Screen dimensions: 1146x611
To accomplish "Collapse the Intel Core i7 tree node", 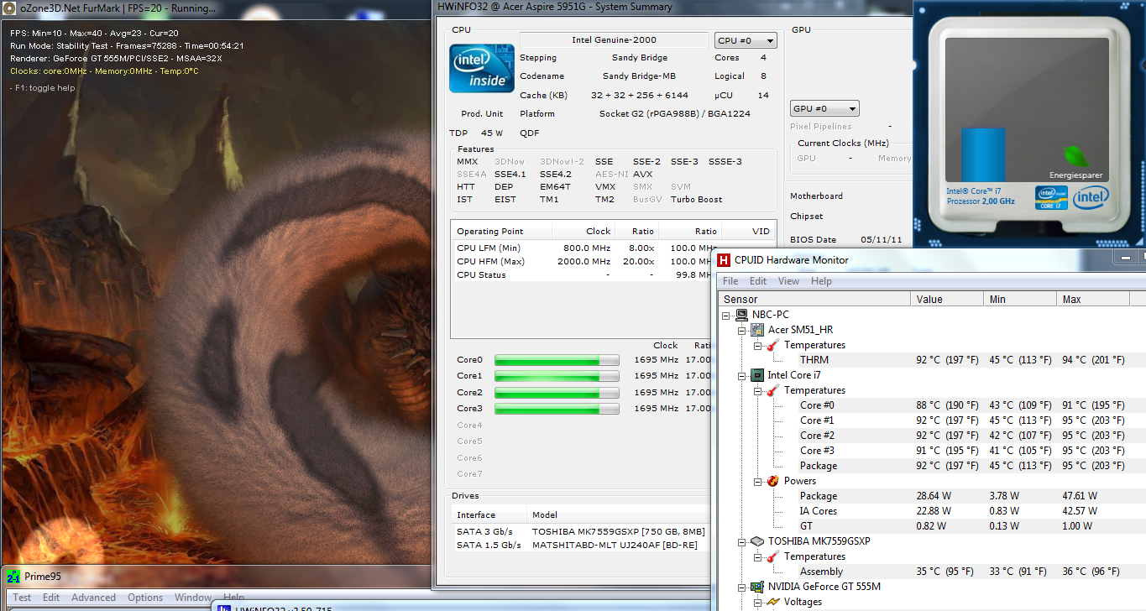I will 742,375.
